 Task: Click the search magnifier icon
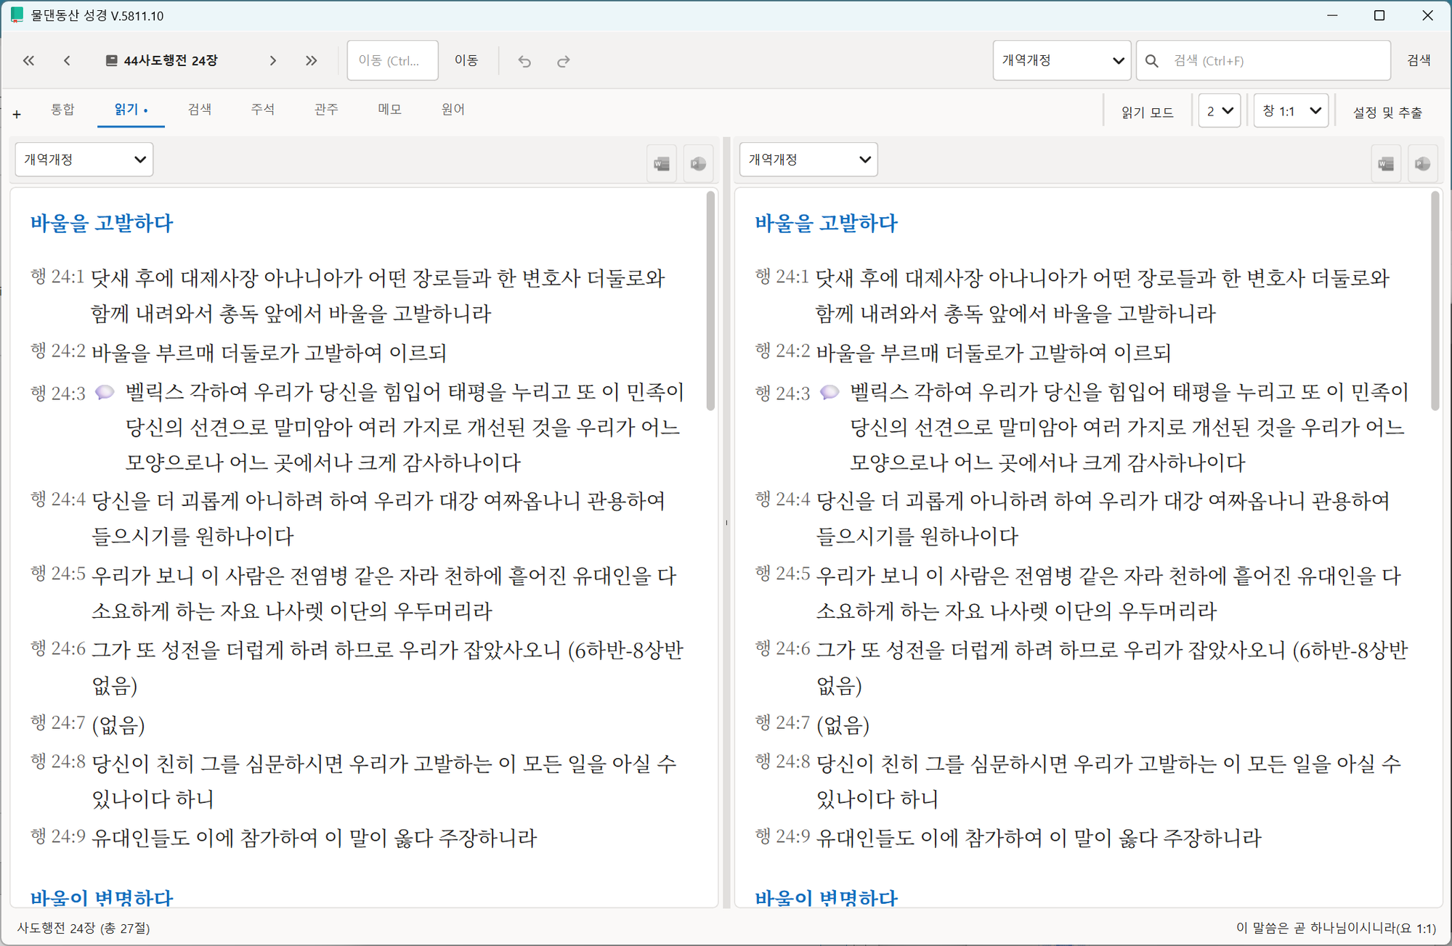click(1152, 61)
